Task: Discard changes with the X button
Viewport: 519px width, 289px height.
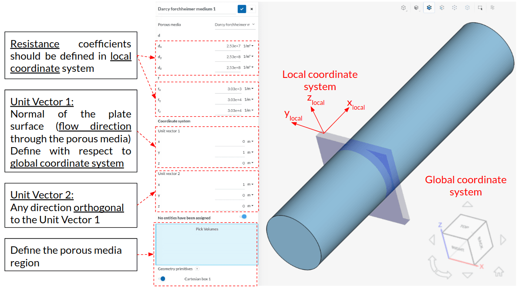Action: 252,9
